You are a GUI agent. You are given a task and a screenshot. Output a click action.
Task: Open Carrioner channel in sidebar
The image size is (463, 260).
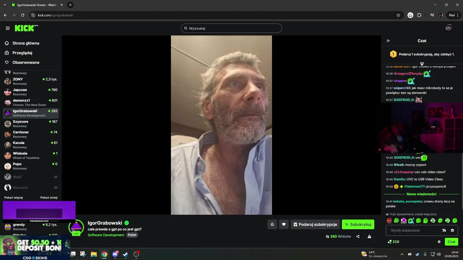31,134
